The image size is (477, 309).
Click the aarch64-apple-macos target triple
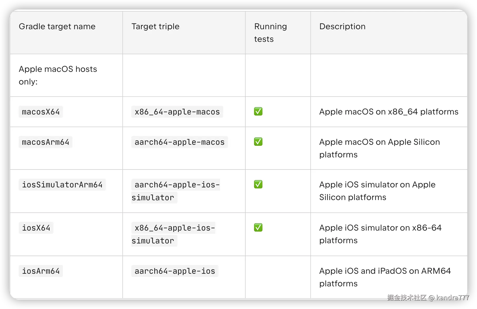[180, 142]
